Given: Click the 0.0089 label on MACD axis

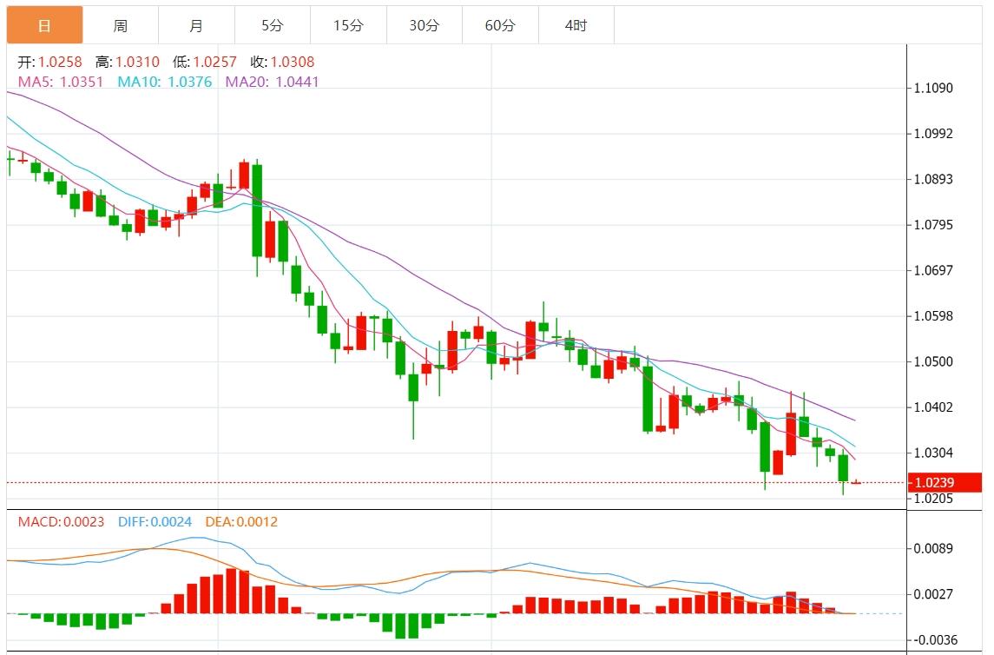Looking at the screenshot, I should click(933, 548).
